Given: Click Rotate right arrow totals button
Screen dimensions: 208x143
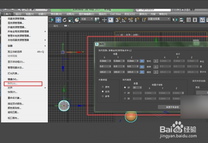Looking at the screenshot, I should click(x=156, y=67).
